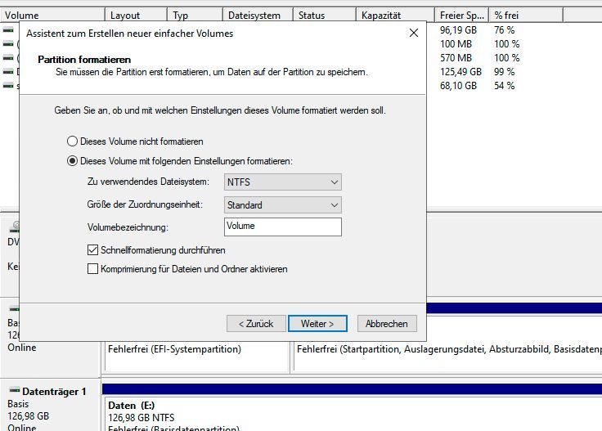602x431 pixels.
Task: Close the wizard dialog with X
Action: click(414, 33)
